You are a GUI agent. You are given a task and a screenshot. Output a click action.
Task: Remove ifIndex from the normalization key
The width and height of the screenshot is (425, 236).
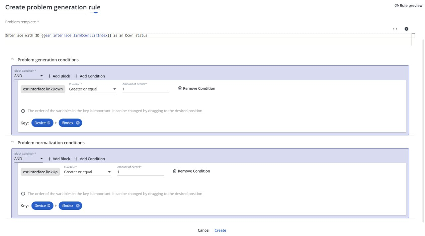tap(78, 206)
